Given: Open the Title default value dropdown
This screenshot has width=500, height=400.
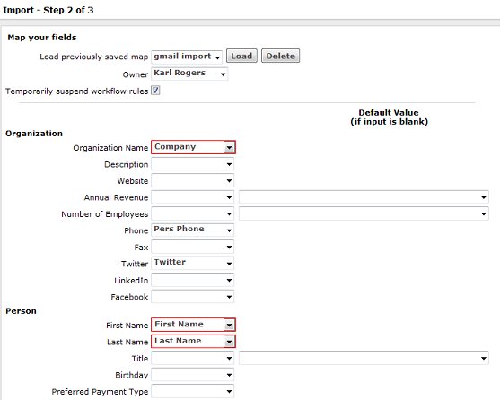Looking at the screenshot, I should coord(364,358).
